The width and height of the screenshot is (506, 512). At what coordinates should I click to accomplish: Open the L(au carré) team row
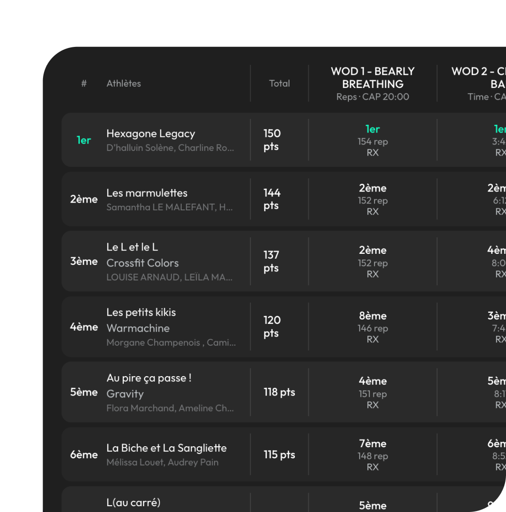(x=284, y=499)
